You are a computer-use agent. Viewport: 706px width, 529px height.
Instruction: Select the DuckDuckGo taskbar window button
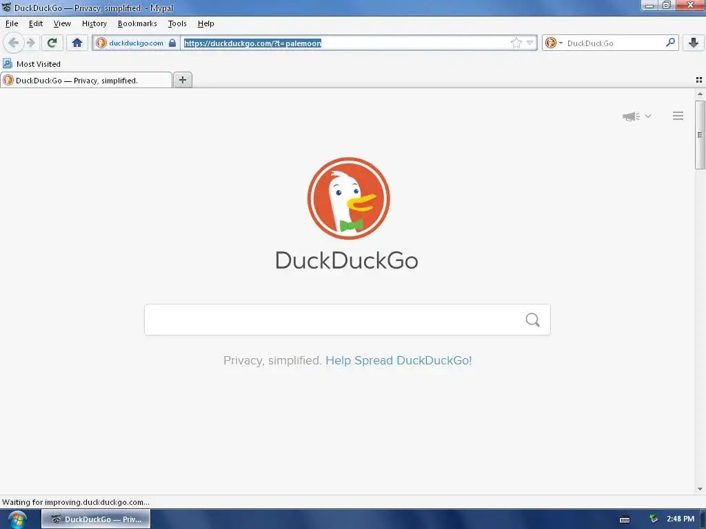(x=96, y=519)
